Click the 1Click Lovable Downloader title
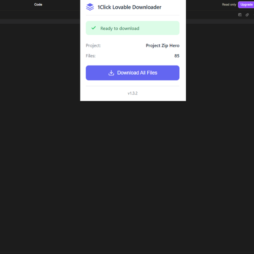The image size is (254, 254). (x=129, y=7)
